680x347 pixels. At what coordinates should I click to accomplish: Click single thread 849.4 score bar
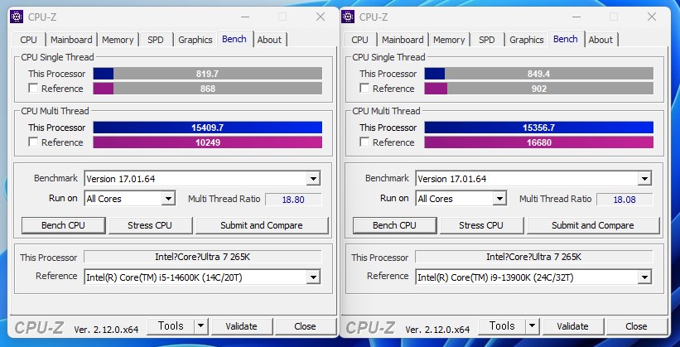tap(539, 74)
